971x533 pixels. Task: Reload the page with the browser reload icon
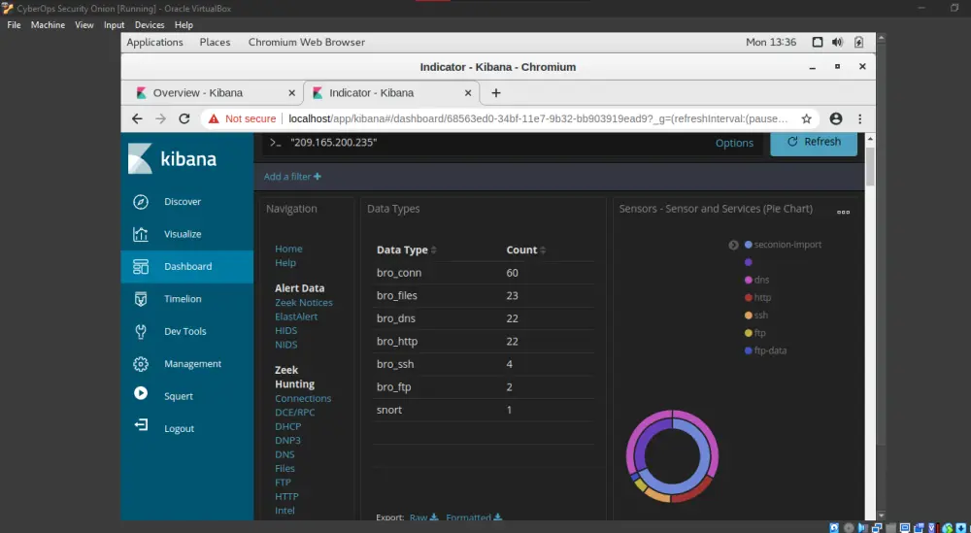(x=184, y=118)
